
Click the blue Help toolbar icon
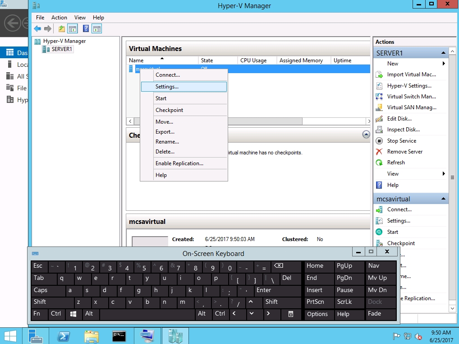click(x=86, y=28)
